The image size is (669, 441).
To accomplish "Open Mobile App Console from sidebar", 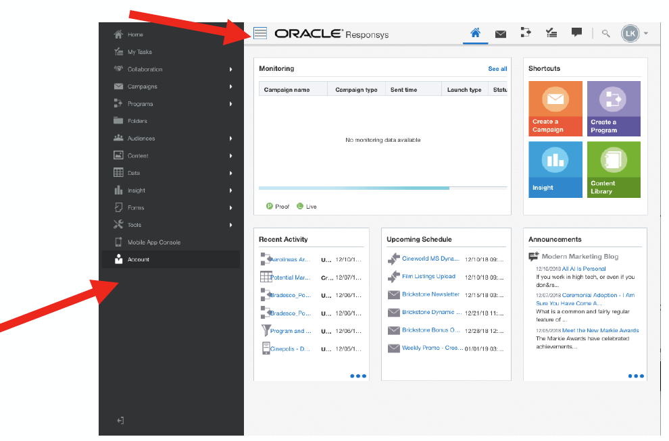I will pos(154,242).
